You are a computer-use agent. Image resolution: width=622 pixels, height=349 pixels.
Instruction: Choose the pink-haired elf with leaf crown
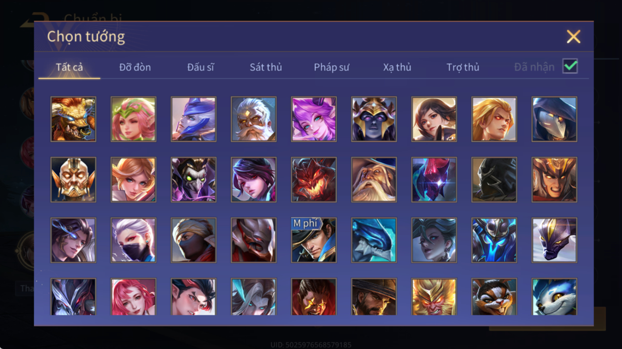133,119
